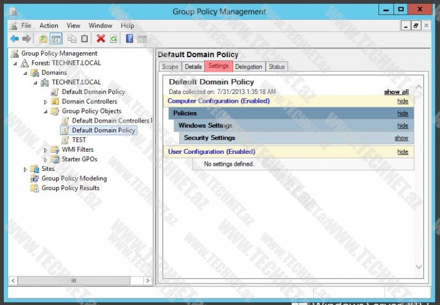The image size is (440, 305).
Task: Click the Up One Level folder icon
Action: click(x=43, y=38)
